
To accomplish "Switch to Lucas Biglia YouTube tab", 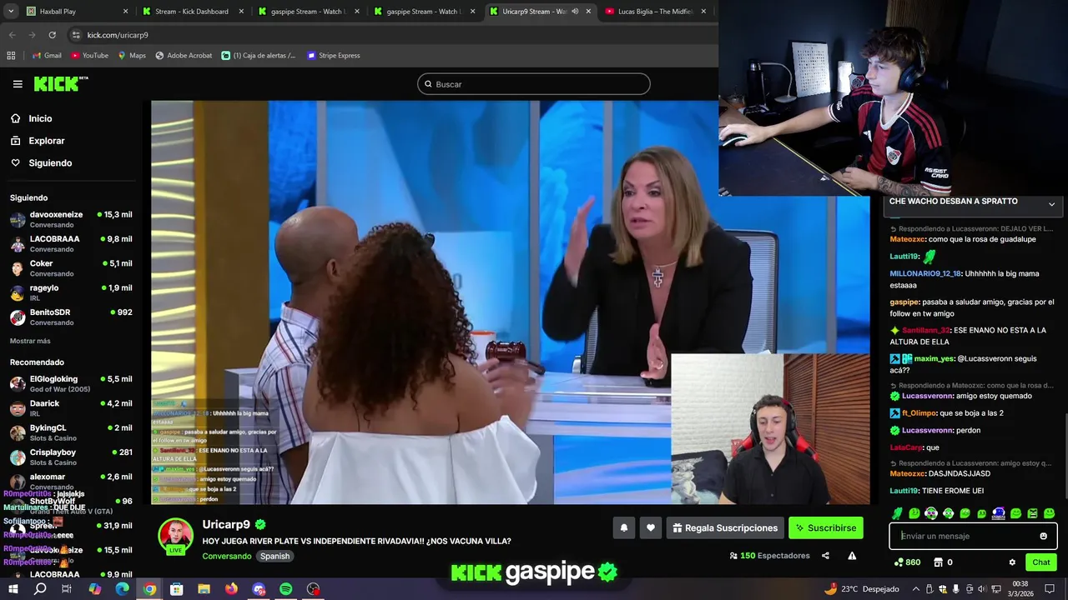I will pyautogui.click(x=657, y=12).
